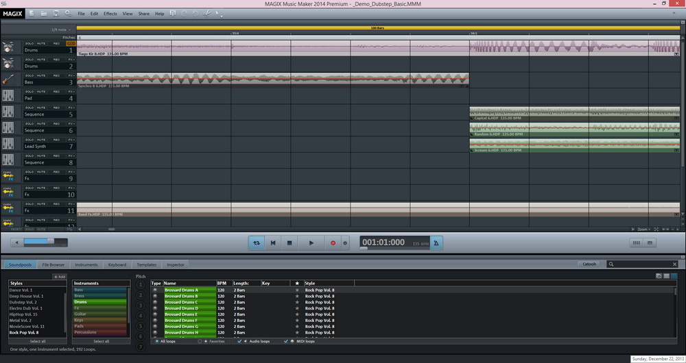Select the Favorites radio button

pyautogui.click(x=200, y=341)
